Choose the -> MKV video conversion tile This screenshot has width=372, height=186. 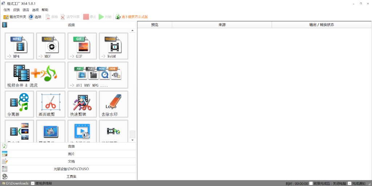(x=50, y=46)
